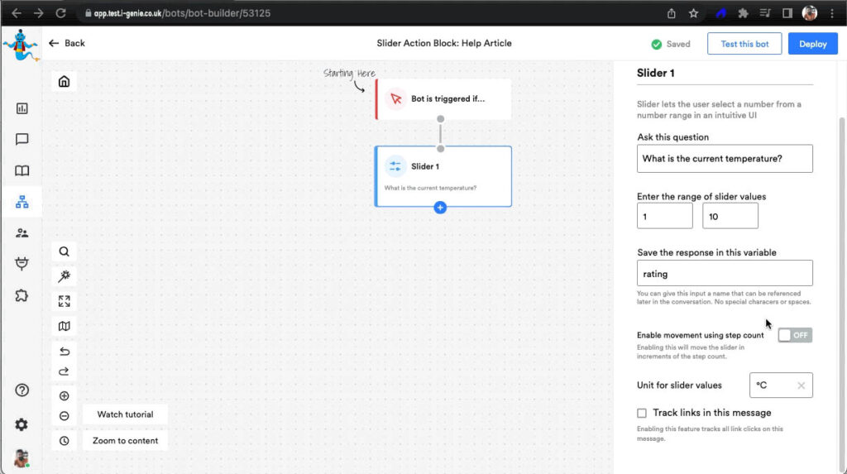The image size is (847, 474).
Task: Open the bot flow builder sidebar icon
Action: pos(22,201)
